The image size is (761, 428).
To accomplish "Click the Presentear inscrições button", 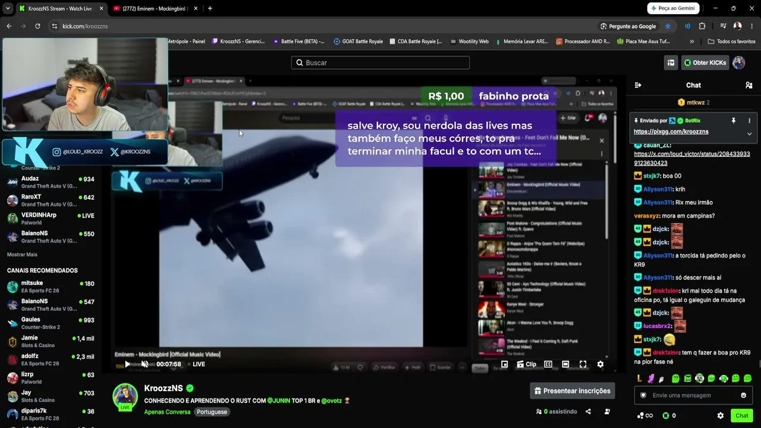I will click(x=572, y=391).
